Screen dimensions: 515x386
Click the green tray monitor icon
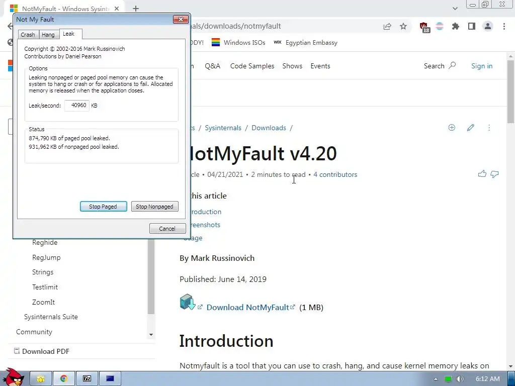point(448,379)
